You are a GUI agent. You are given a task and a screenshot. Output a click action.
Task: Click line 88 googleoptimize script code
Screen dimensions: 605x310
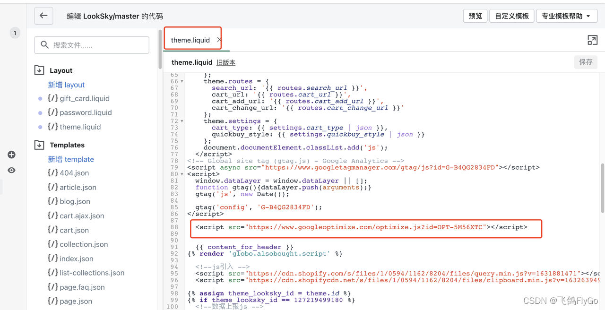click(362, 227)
